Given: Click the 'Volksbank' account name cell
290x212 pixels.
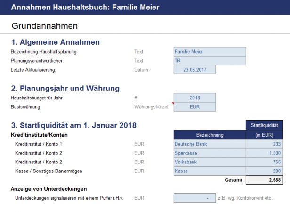Looking at the screenshot, I should click(x=209, y=162).
